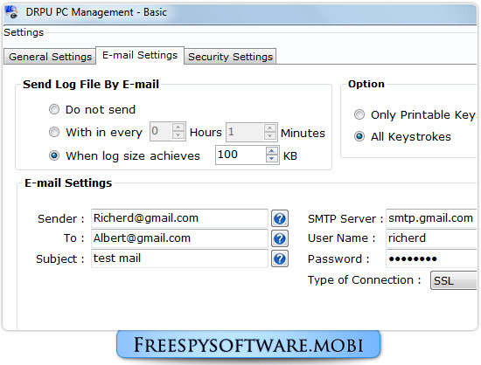Click the Freespysoftware.mobi banner

pyautogui.click(x=248, y=345)
